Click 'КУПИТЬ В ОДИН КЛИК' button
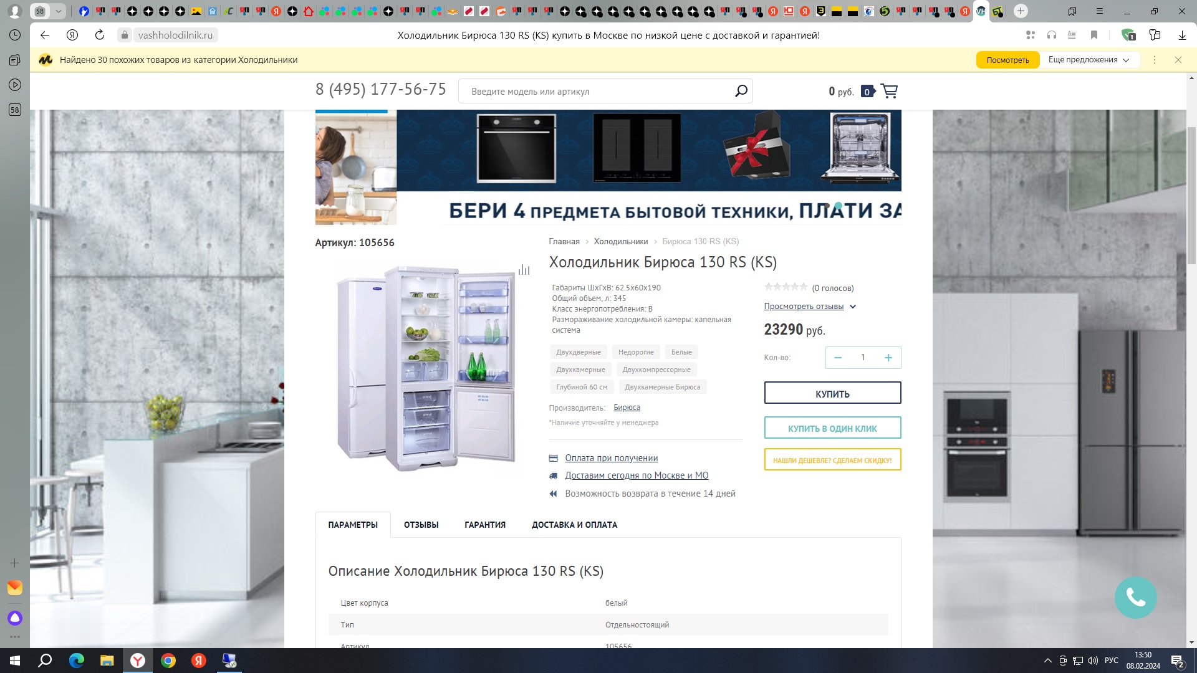 coord(832,428)
